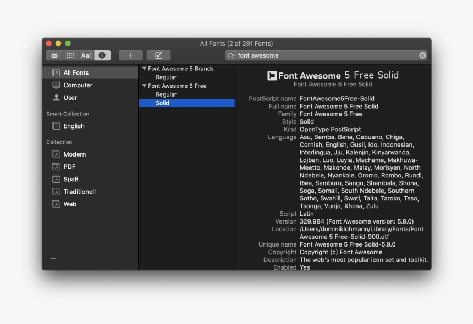Click Unique name Font Awesome 5 Free Solid-5.9.0
Viewport: 473px width, 324px height.
pyautogui.click(x=348, y=244)
